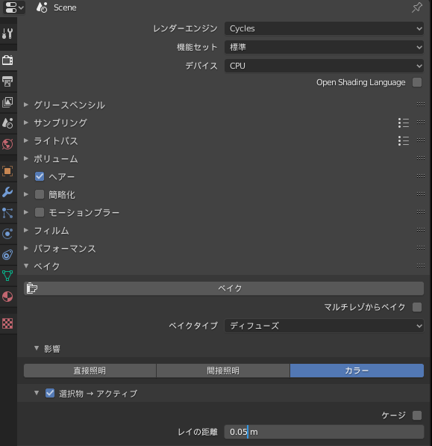The width and height of the screenshot is (432, 446).
Task: Open ライトパス presets list icon
Action: point(404,140)
